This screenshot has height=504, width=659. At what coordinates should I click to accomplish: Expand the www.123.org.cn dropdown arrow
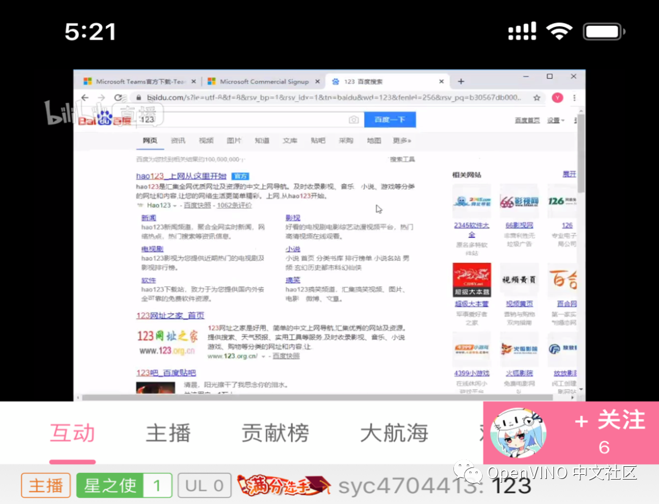click(264, 356)
